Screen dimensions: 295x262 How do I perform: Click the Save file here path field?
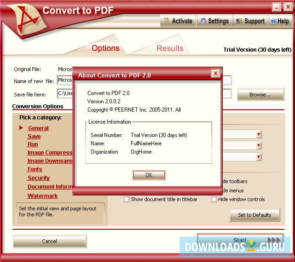tap(144, 93)
